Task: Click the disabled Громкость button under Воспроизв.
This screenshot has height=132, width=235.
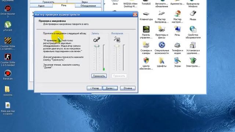Action: point(119,76)
